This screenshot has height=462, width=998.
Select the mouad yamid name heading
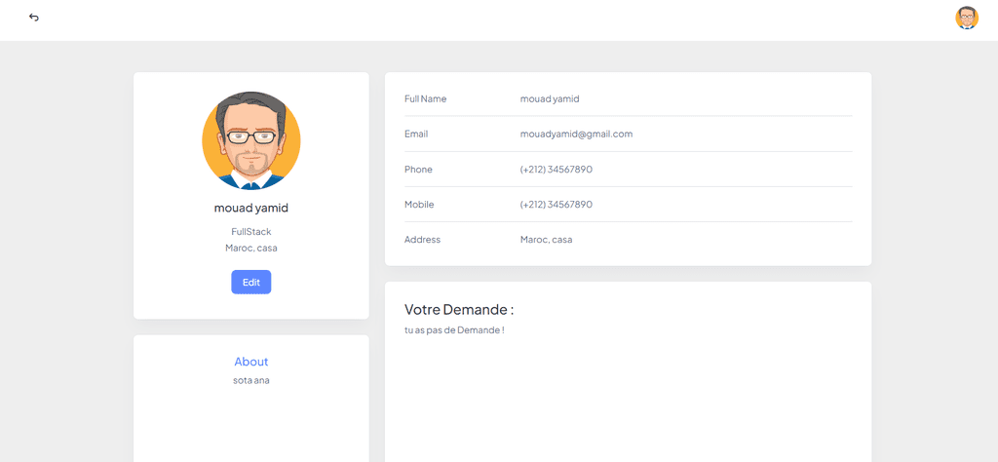pos(251,208)
